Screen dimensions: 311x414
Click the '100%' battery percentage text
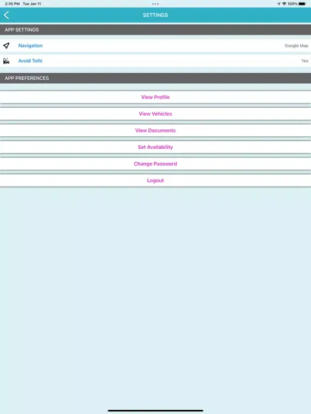293,4
